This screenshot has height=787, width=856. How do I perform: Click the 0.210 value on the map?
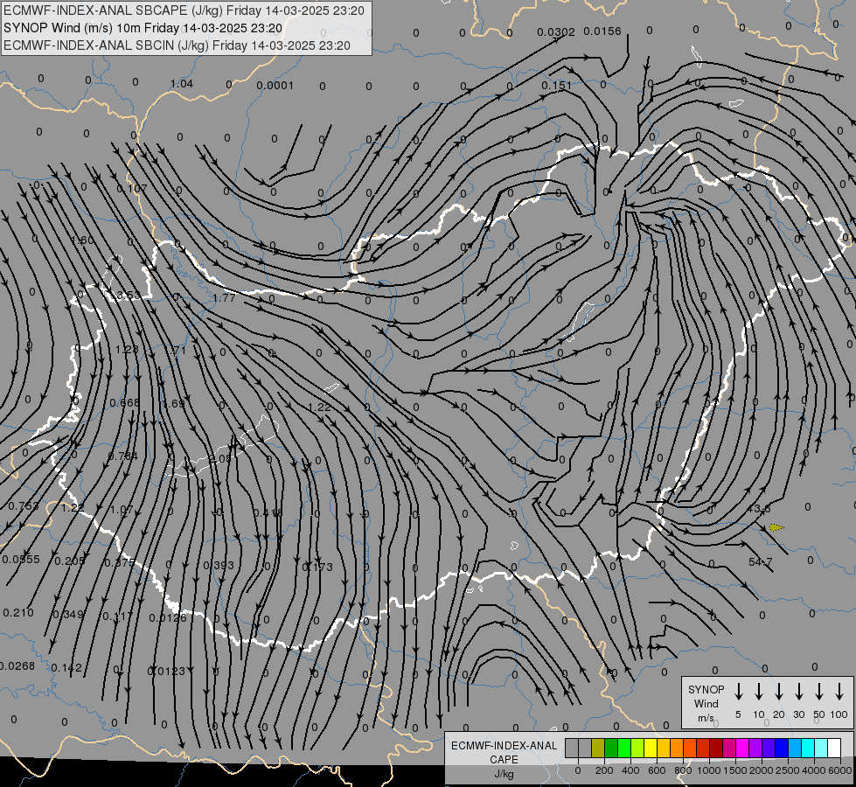[x=18, y=613]
